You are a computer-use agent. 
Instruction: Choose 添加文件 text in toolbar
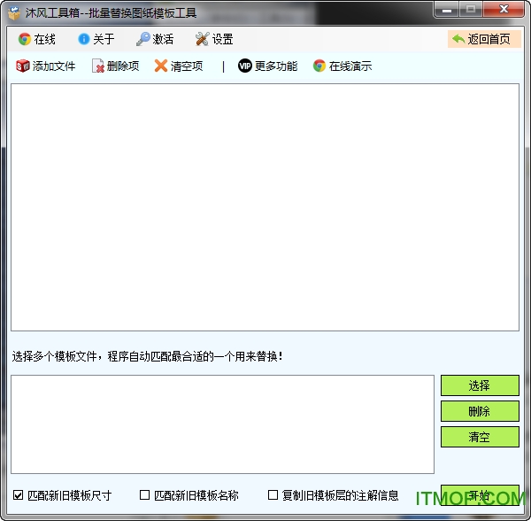(54, 66)
